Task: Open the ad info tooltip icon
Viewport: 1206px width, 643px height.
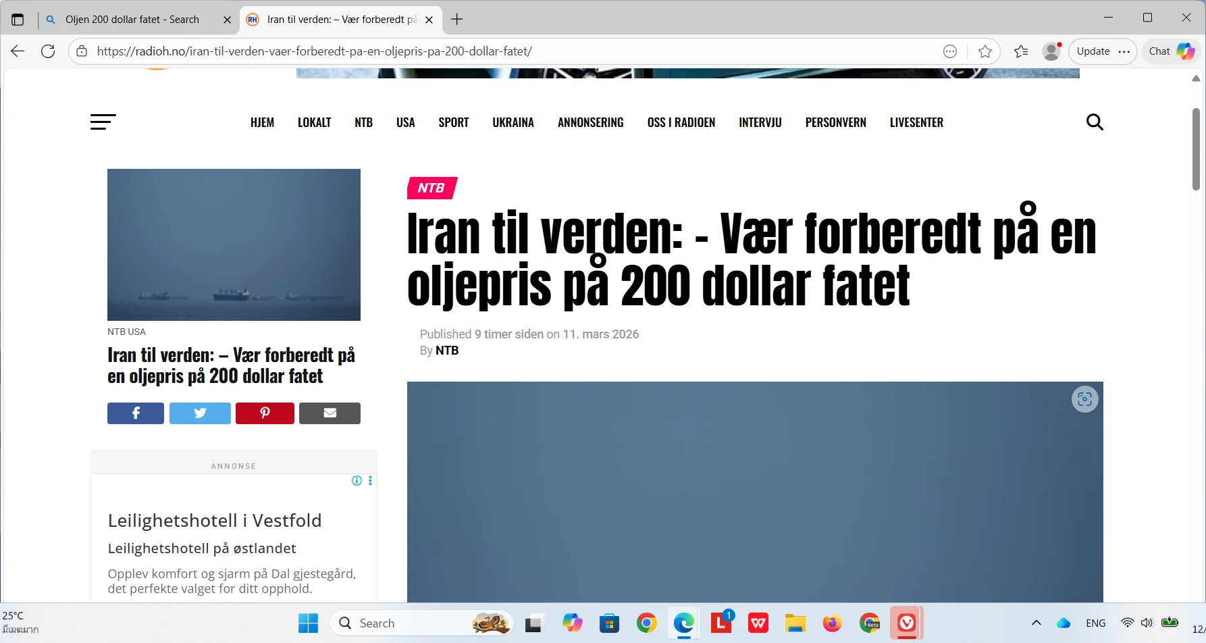Action: point(357,480)
